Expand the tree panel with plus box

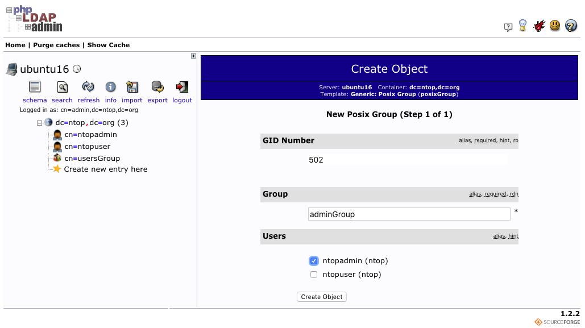193,56
